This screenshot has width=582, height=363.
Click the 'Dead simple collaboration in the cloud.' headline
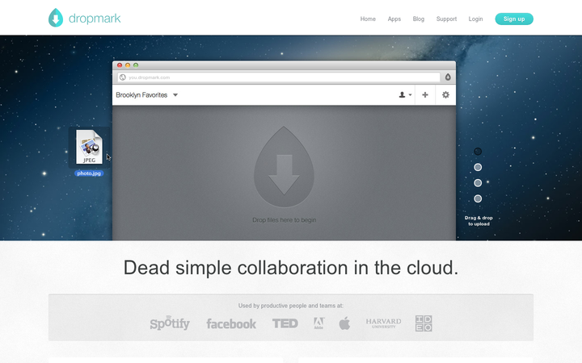[291, 268]
